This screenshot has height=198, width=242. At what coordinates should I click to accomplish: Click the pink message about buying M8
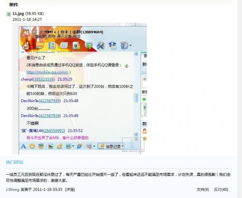coord(58,138)
